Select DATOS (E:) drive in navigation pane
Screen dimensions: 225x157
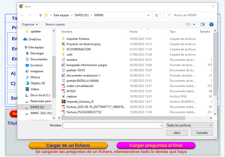[37, 107]
